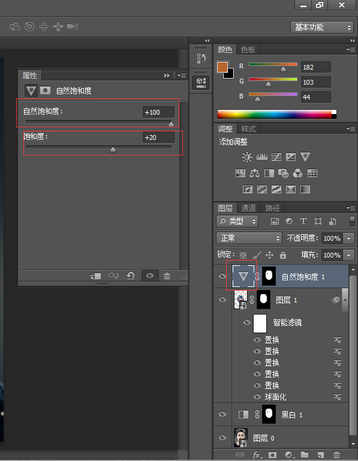Add a Gradient Map adjustment
The image size is (358, 461).
(305, 189)
